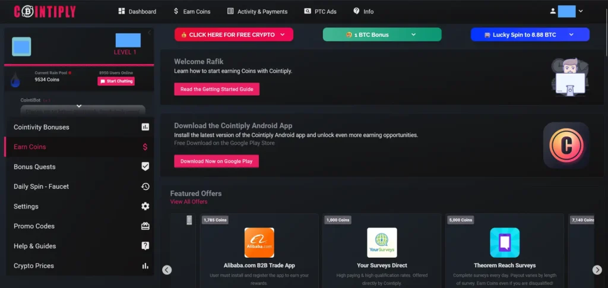Click the sidebar Earn Coins dollar icon
This screenshot has width=608, height=288.
tap(145, 147)
